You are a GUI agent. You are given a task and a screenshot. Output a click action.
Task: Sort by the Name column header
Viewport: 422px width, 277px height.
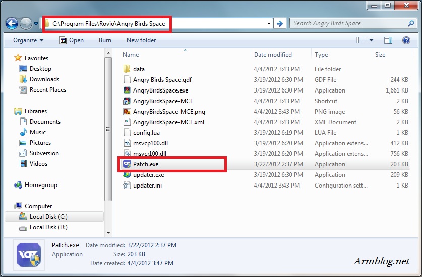click(x=131, y=55)
